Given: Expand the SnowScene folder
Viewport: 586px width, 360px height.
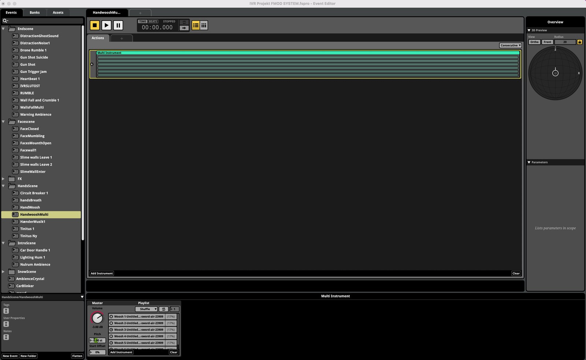Looking at the screenshot, I should click(3, 272).
